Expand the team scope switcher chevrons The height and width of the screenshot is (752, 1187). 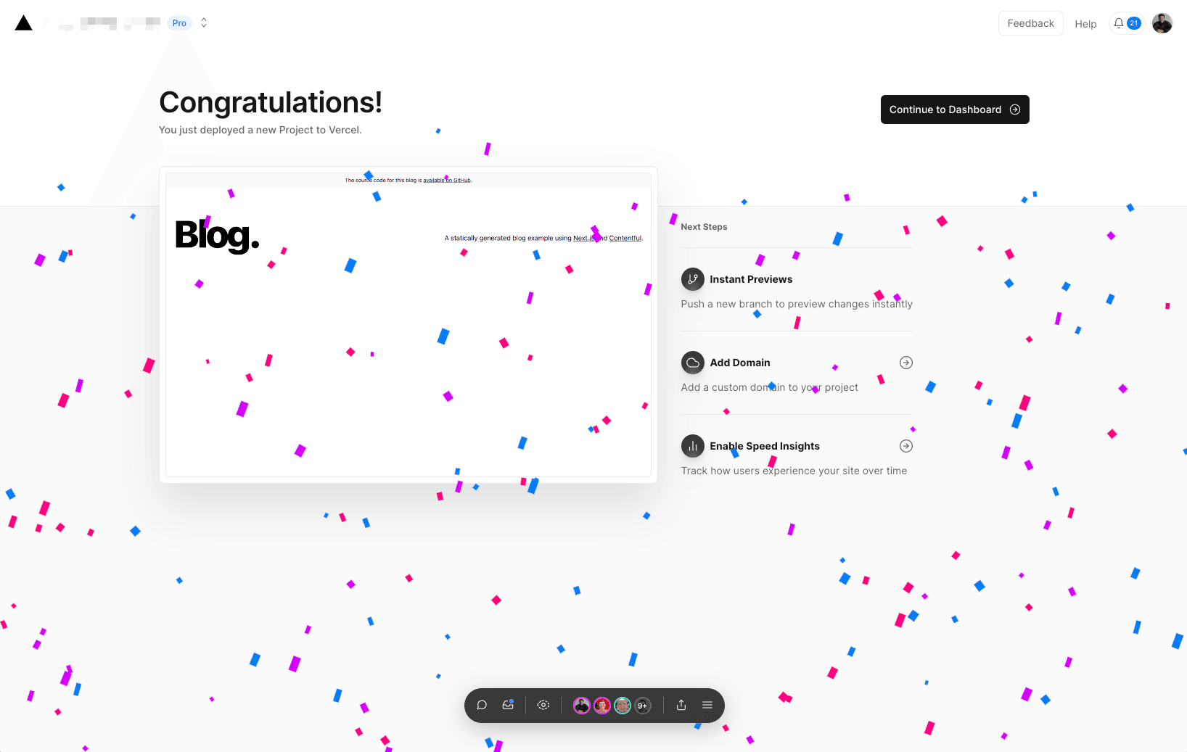(204, 23)
